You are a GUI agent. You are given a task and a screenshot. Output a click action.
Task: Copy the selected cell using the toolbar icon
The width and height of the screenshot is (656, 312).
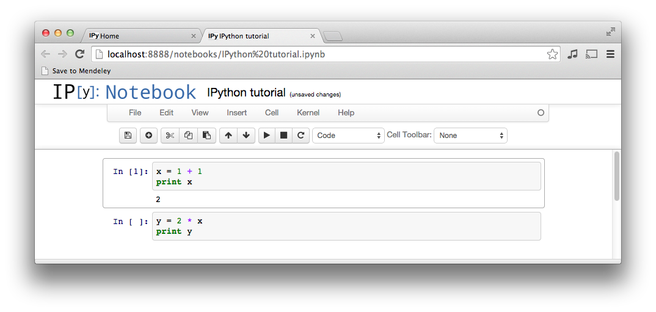(x=188, y=136)
